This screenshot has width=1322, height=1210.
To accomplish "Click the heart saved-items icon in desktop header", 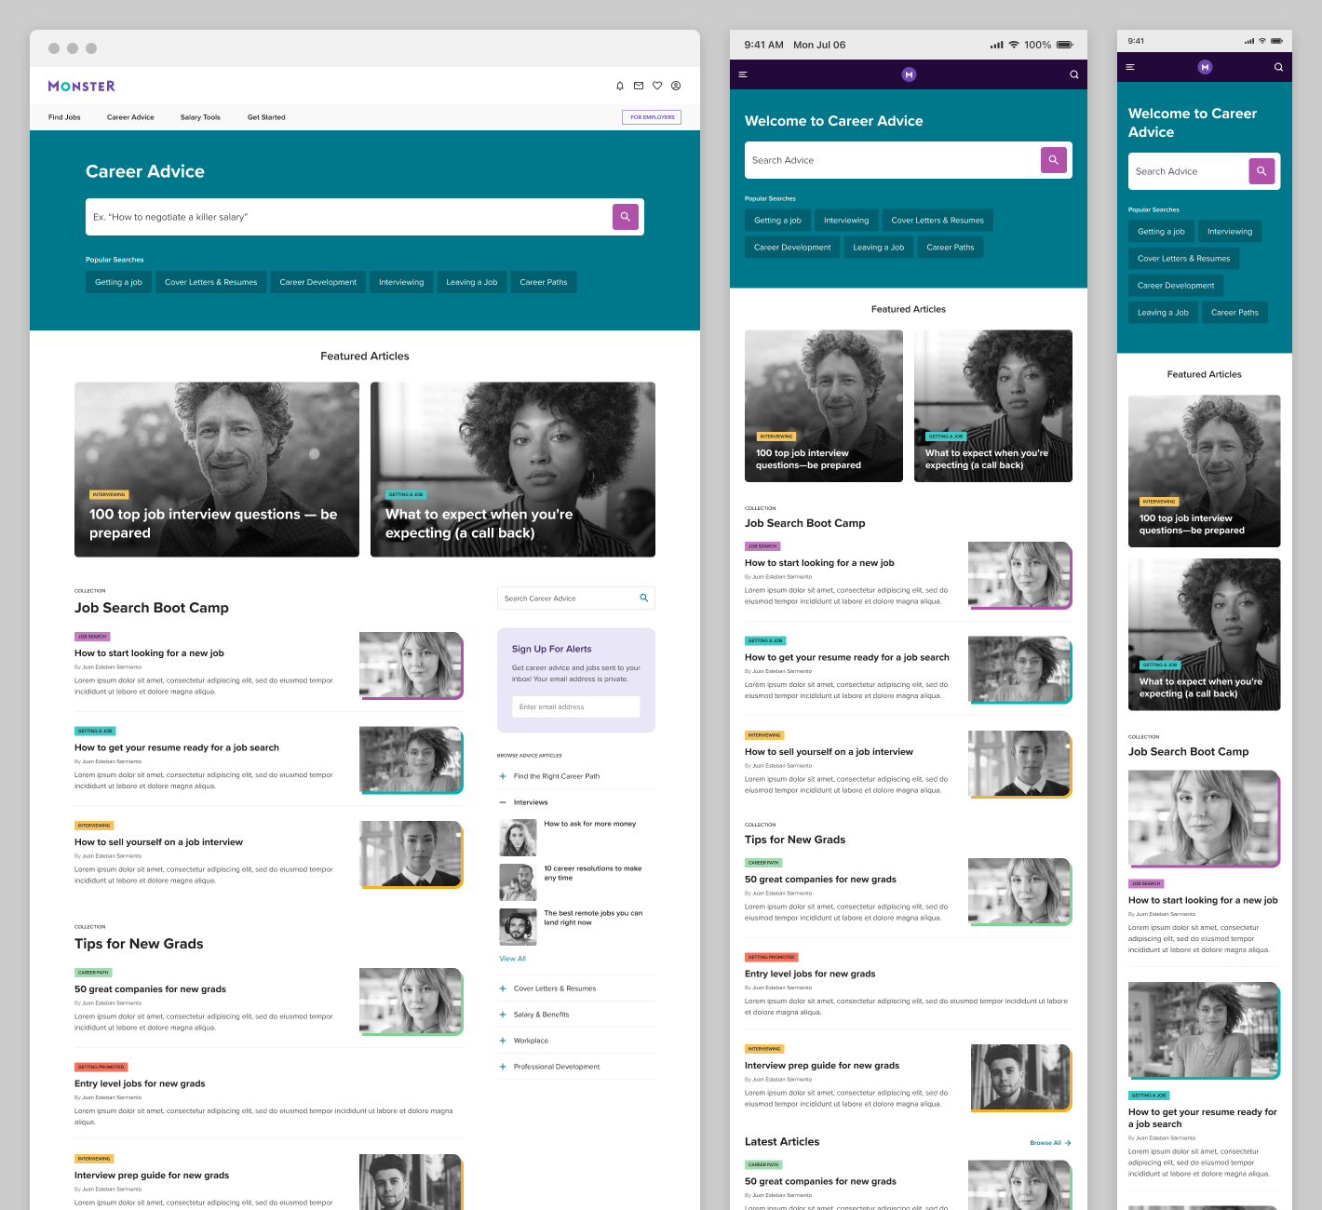I will [657, 86].
